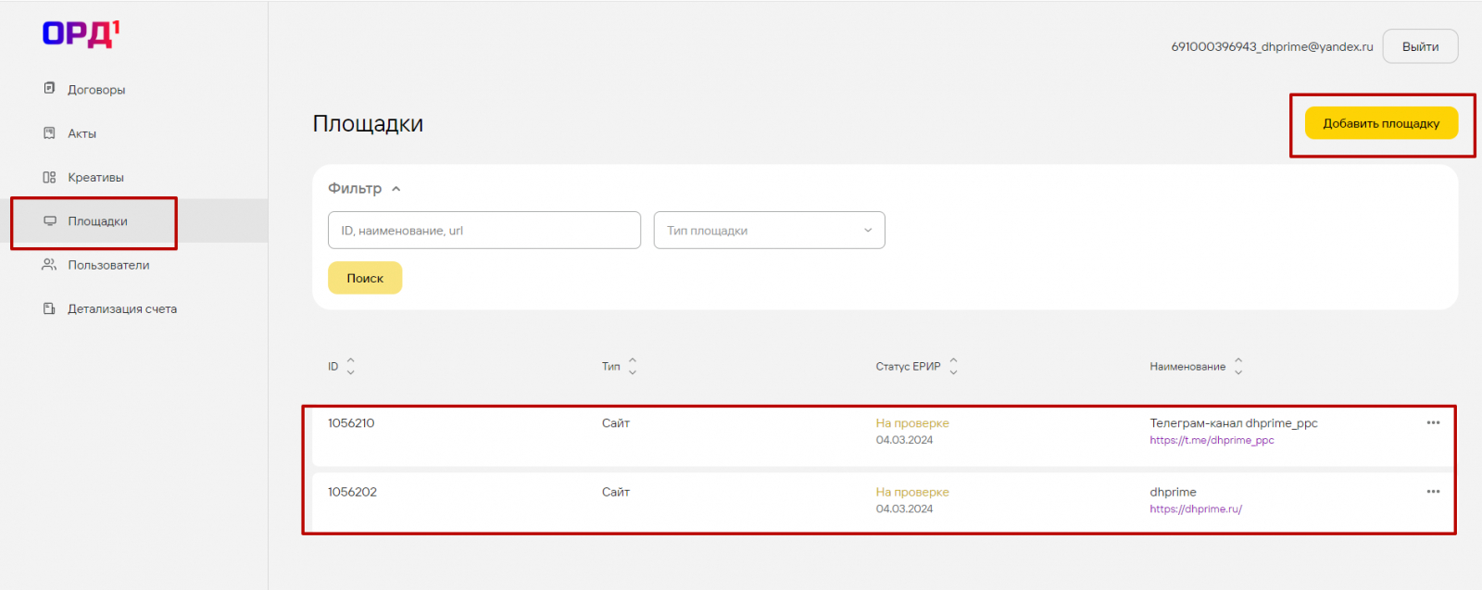Click the Креативы sidebar icon
This screenshot has height=590, width=1482.
click(50, 177)
